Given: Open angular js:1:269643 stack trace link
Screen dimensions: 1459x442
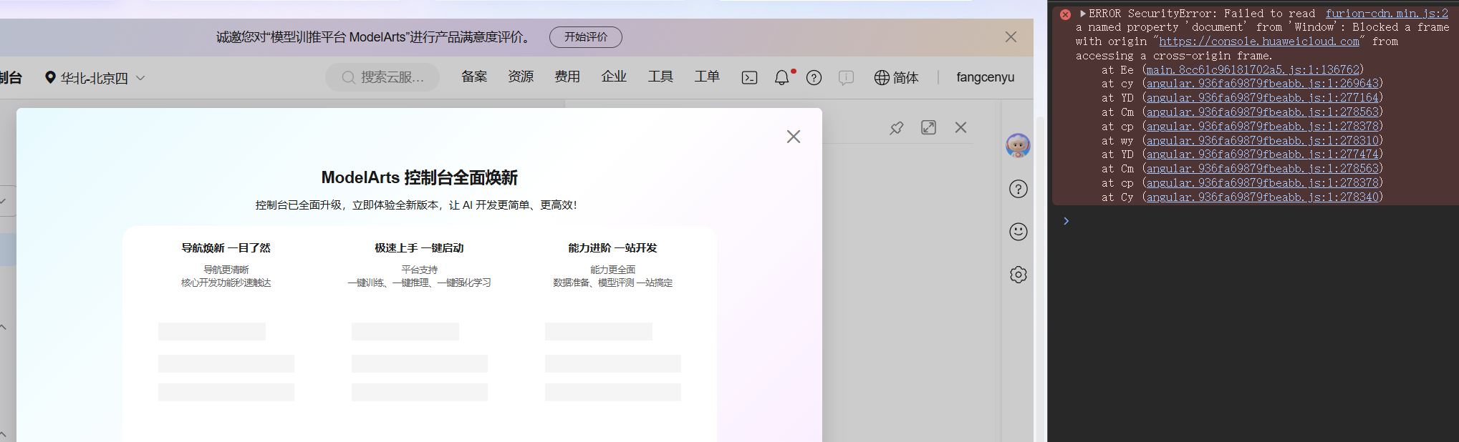Looking at the screenshot, I should [x=1262, y=84].
